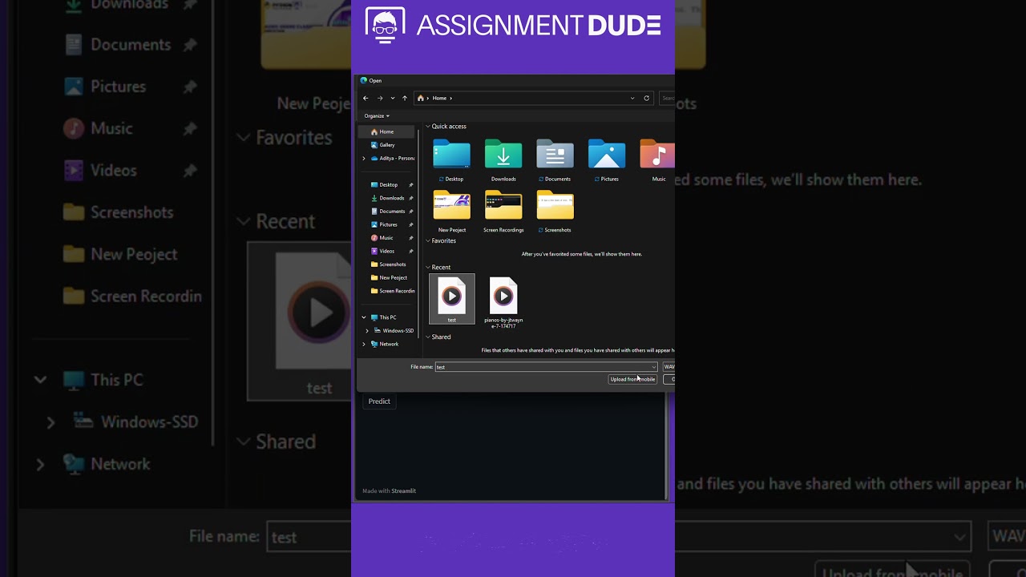Select pinned Downloads in the dialog's navigation pane
The image size is (1026, 577).
pos(391,198)
